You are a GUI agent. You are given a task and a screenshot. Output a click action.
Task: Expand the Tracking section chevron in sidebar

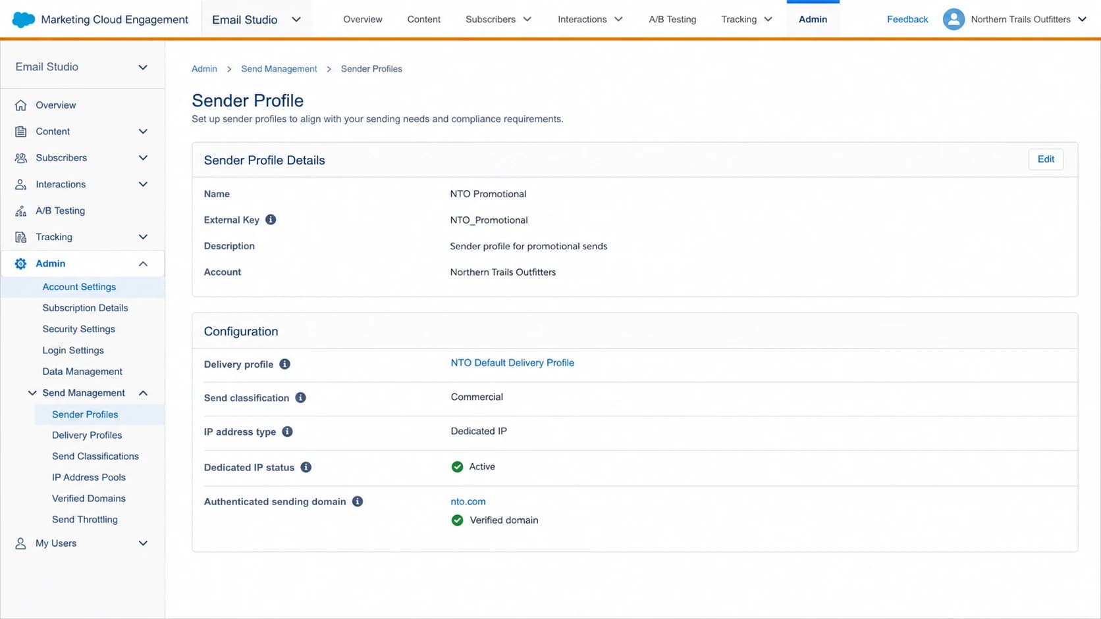point(143,237)
